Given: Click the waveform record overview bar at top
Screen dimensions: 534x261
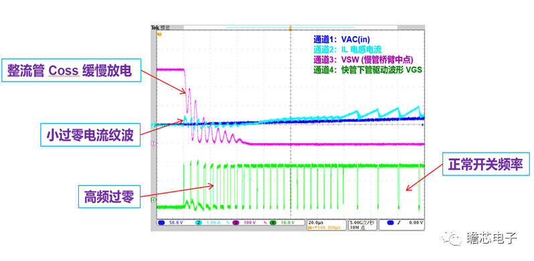Looking at the screenshot, I should [x=290, y=27].
